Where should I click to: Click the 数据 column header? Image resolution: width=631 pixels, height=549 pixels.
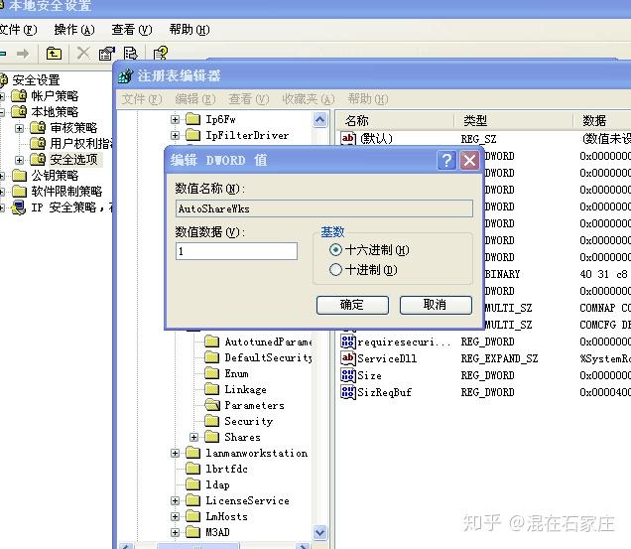coord(602,120)
